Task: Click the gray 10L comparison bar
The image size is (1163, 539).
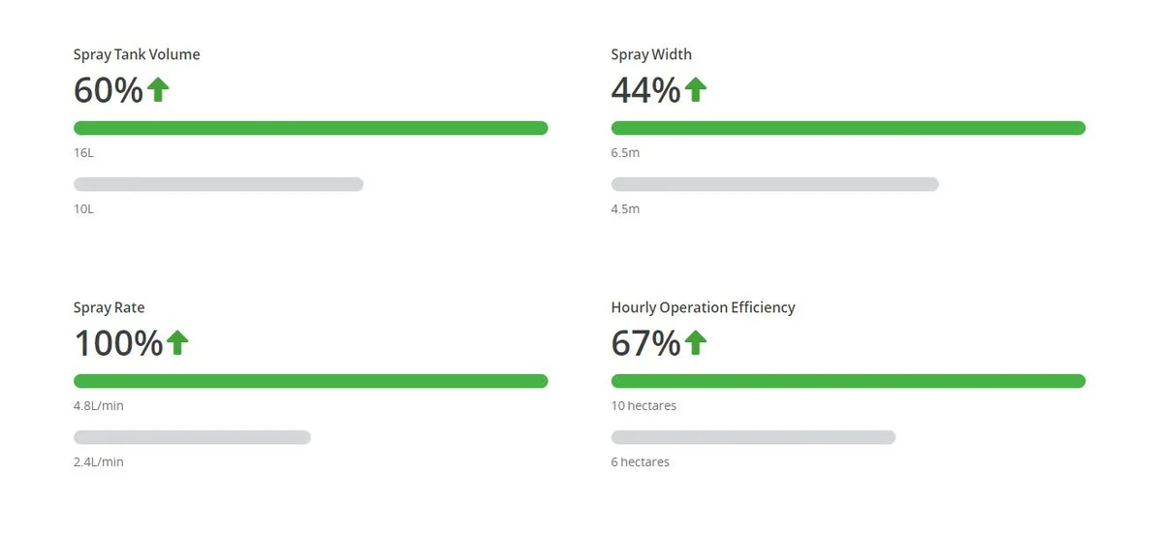Action: (x=219, y=184)
